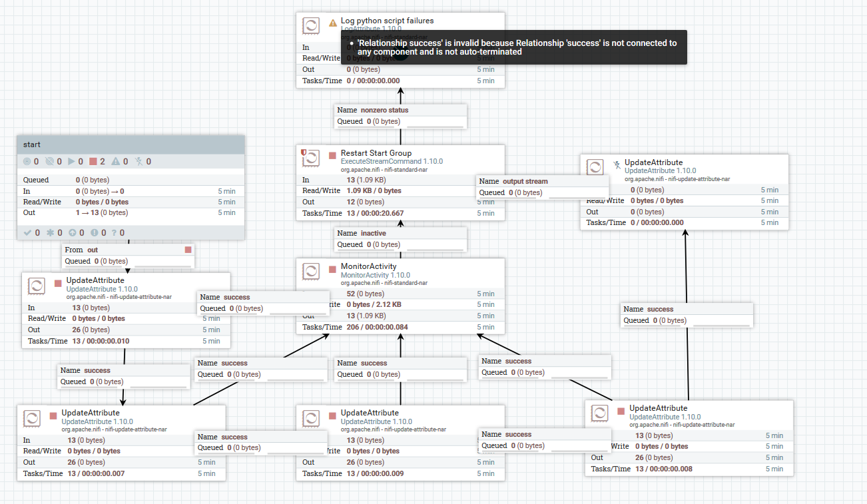Click the disabled status icon on the zero-task UpdateAttribute
The height and width of the screenshot is (504, 867).
617,165
